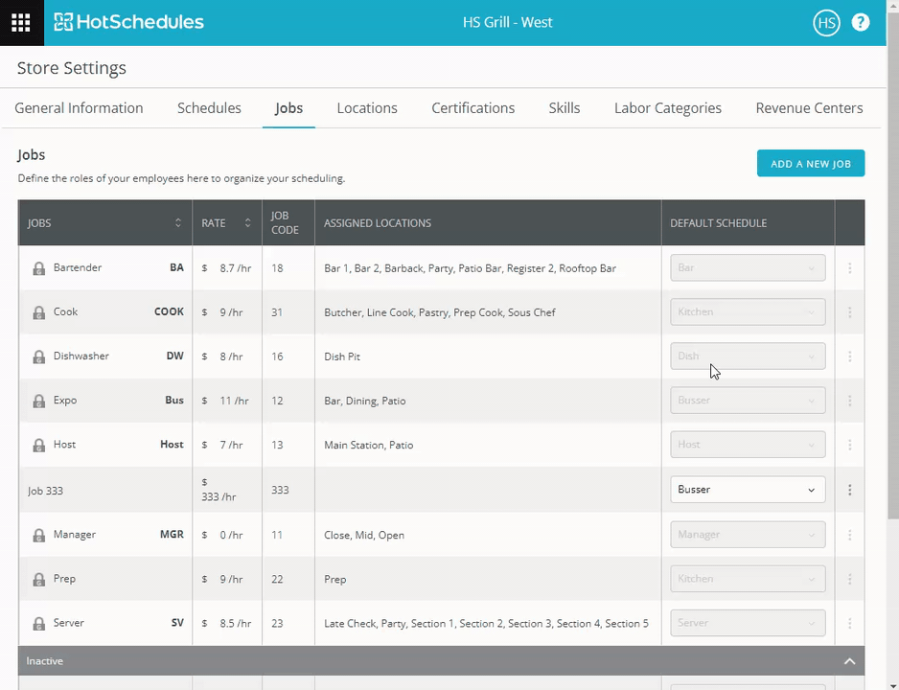Click the lock icon beside Server
This screenshot has width=899, height=690.
point(38,624)
